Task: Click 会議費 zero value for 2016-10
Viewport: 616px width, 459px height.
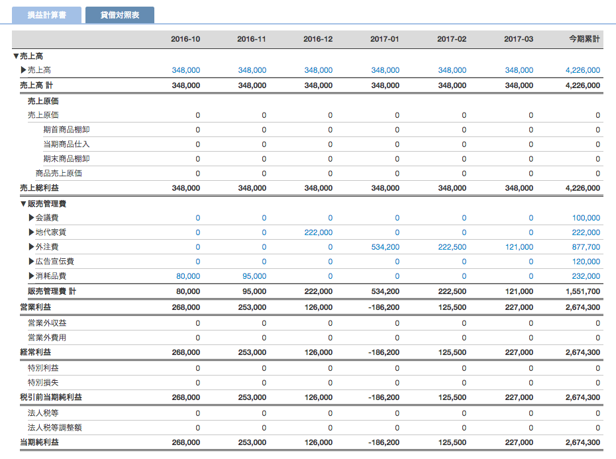Action: (x=197, y=218)
